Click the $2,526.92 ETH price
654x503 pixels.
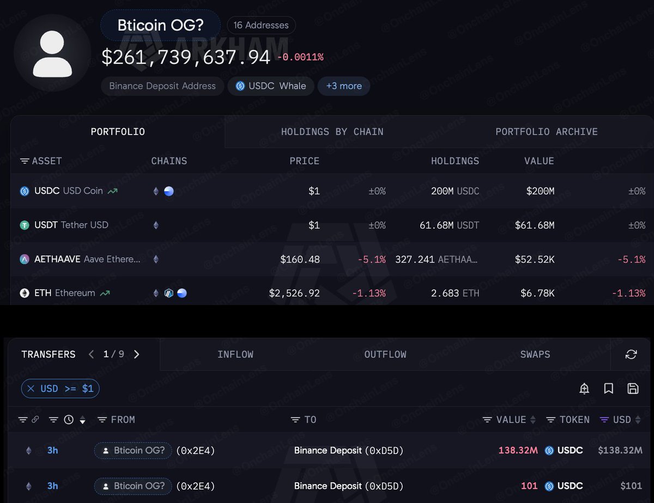coord(294,293)
